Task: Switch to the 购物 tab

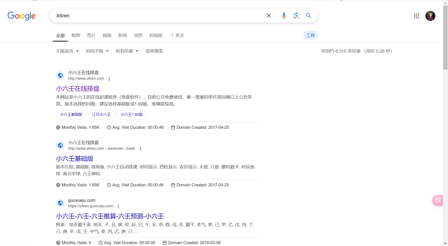Action: 76,35
